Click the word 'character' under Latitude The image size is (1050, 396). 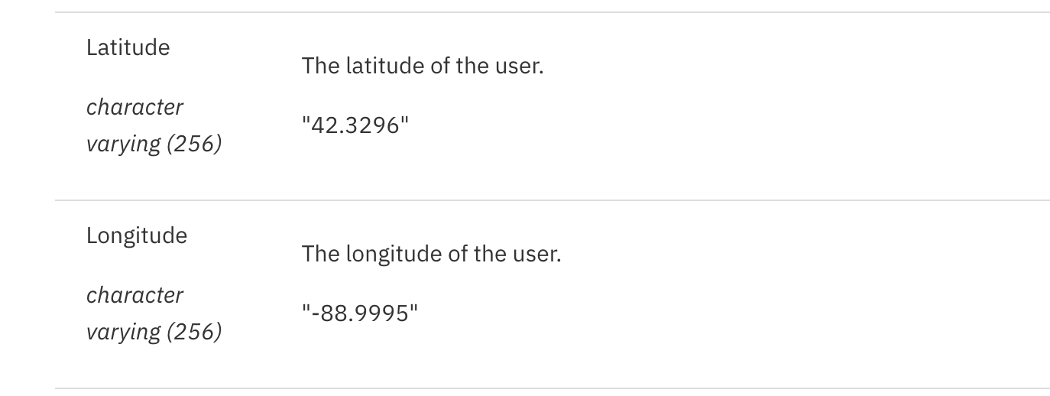click(134, 107)
